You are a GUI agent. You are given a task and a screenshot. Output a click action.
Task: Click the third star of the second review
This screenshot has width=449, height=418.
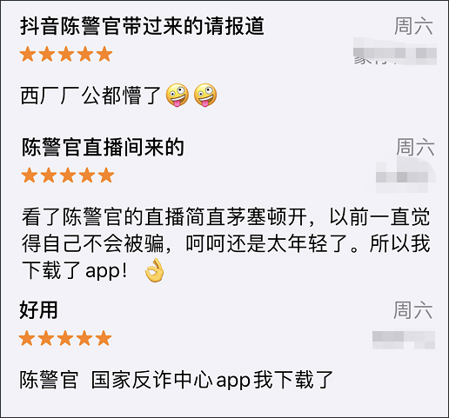point(68,176)
